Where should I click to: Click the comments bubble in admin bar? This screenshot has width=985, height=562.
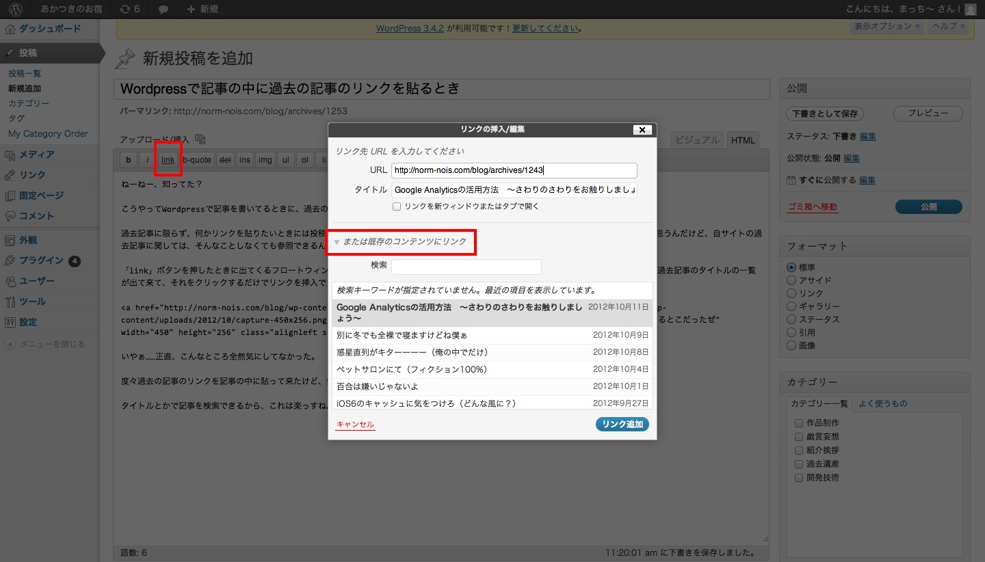click(x=163, y=10)
